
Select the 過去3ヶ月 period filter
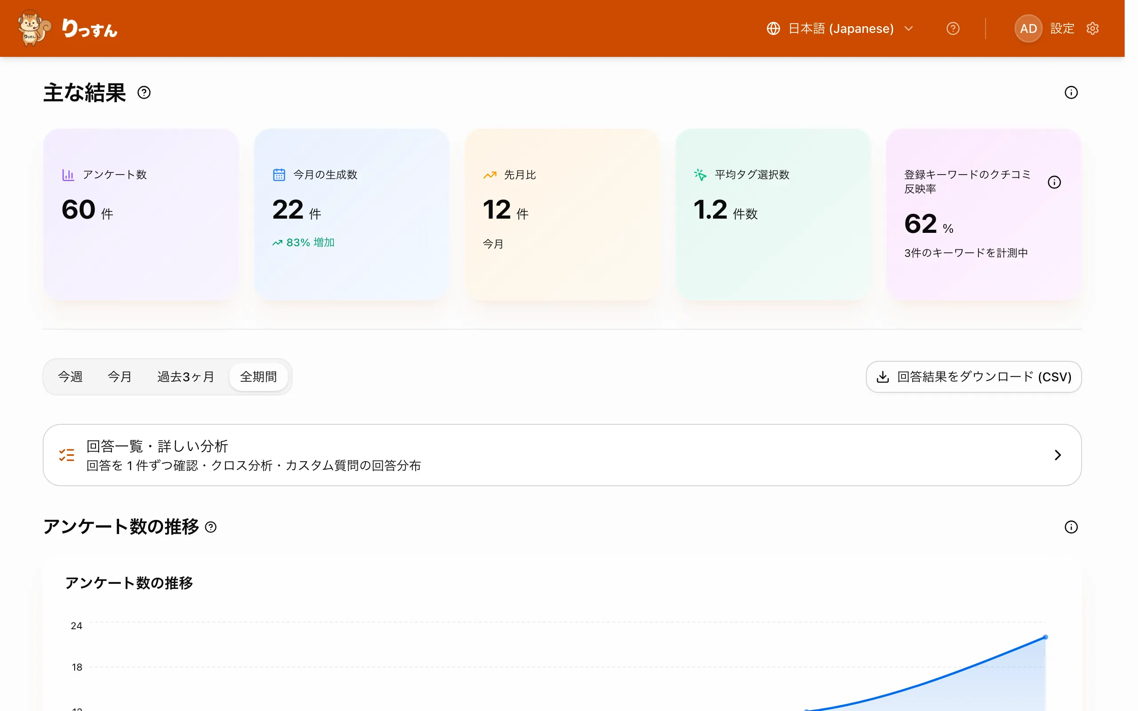coord(186,377)
